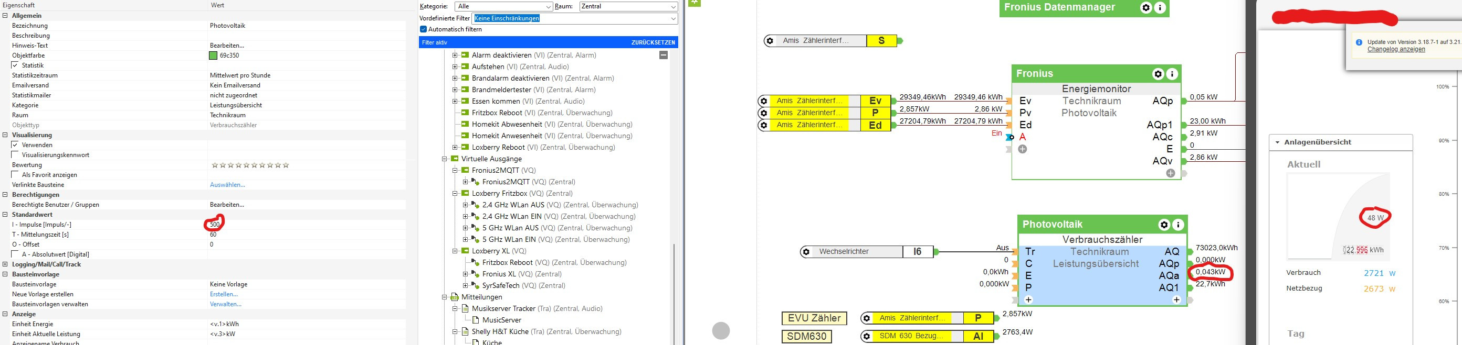Collapse Virtuelle Ausgänge tree node
Image resolution: width=1462 pixels, height=345 pixels.
click(445, 159)
